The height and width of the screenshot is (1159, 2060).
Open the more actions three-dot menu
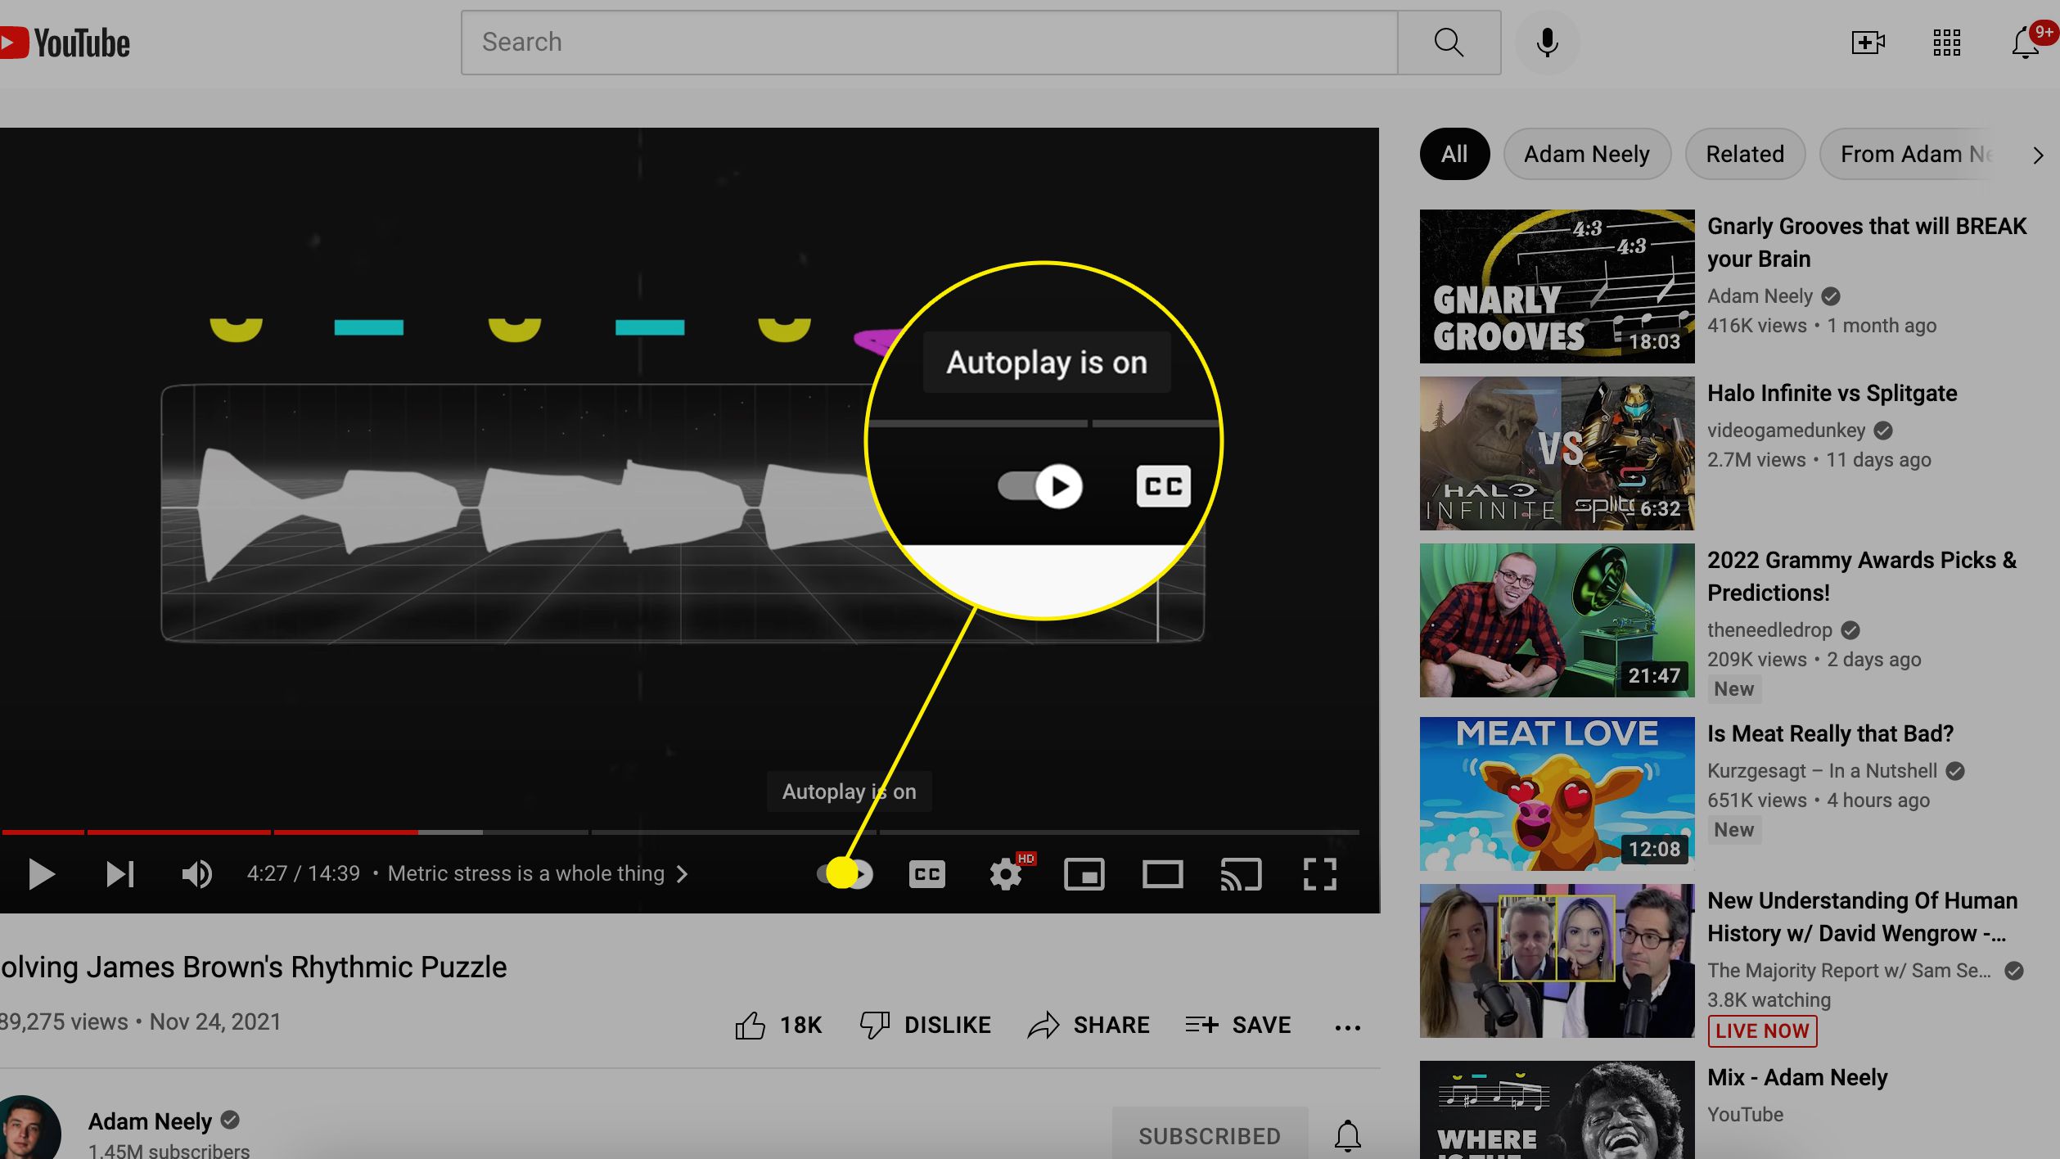[x=1347, y=1026]
